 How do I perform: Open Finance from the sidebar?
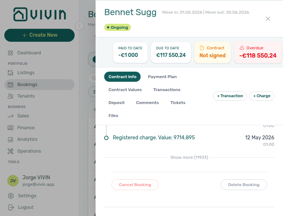pos(40,128)
